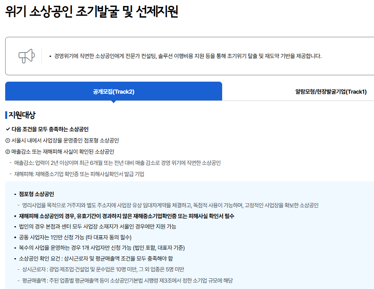Open the 공개모집(Track2) tab
374x289 pixels.
click(x=113, y=92)
